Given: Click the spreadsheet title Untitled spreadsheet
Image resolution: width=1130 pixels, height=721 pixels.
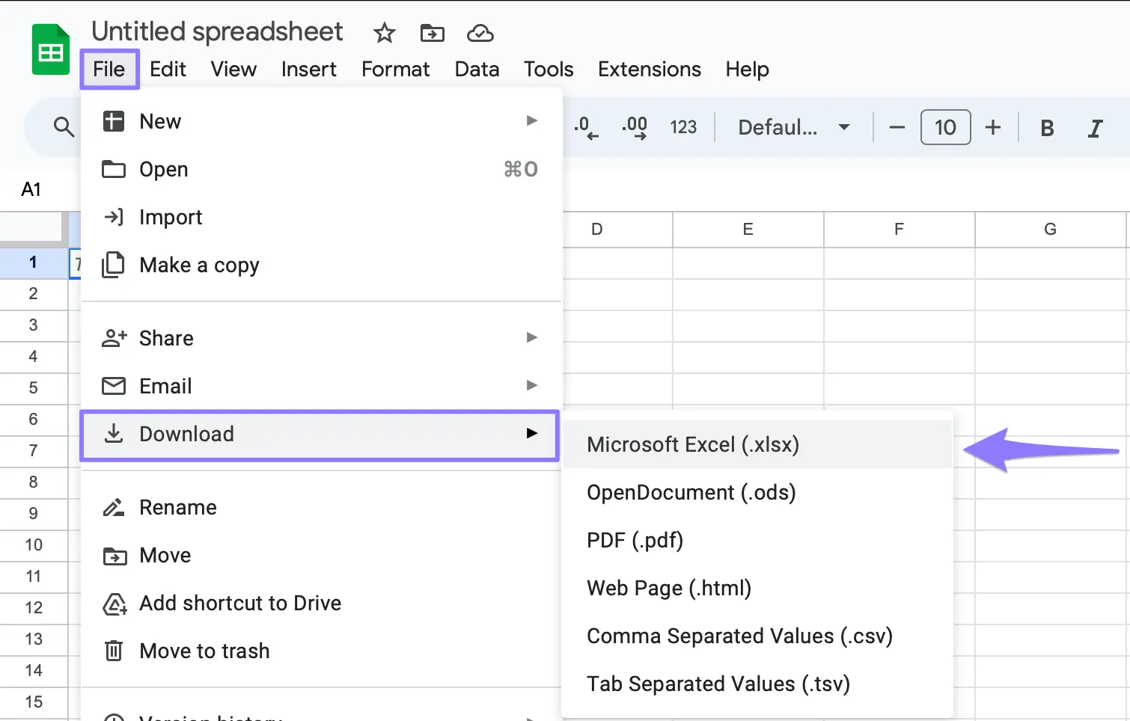Looking at the screenshot, I should tap(217, 31).
